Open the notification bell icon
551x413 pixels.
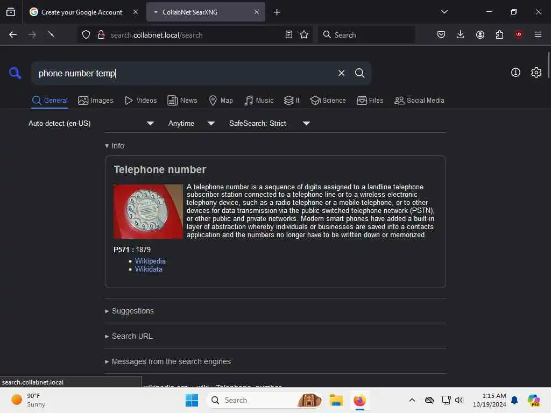point(514,400)
